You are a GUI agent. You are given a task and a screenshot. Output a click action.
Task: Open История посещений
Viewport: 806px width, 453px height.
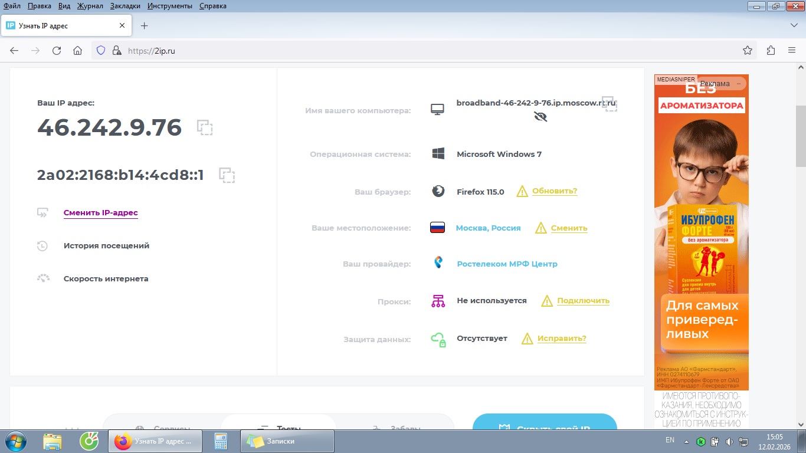(107, 246)
